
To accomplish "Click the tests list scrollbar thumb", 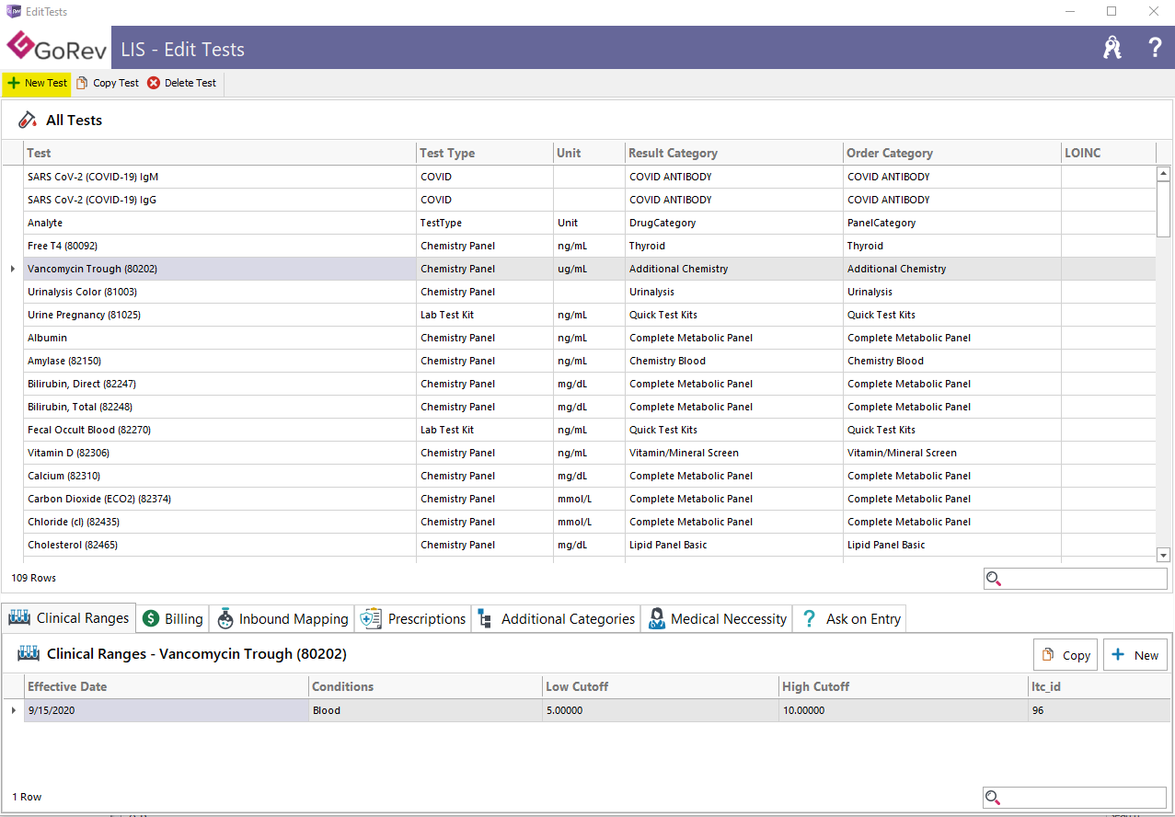I will tap(1163, 208).
